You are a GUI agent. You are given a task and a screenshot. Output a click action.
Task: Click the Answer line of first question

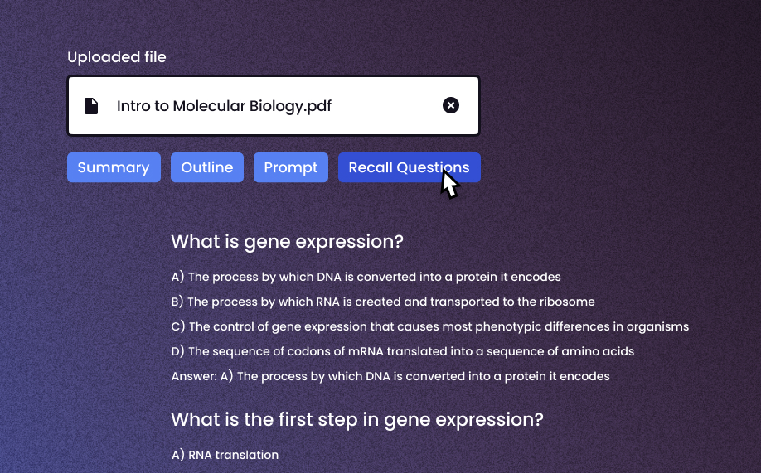390,376
